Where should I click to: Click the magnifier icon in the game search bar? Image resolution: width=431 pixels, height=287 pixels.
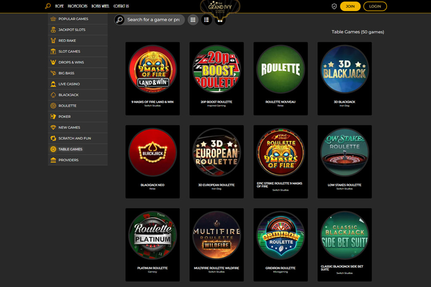point(119,20)
